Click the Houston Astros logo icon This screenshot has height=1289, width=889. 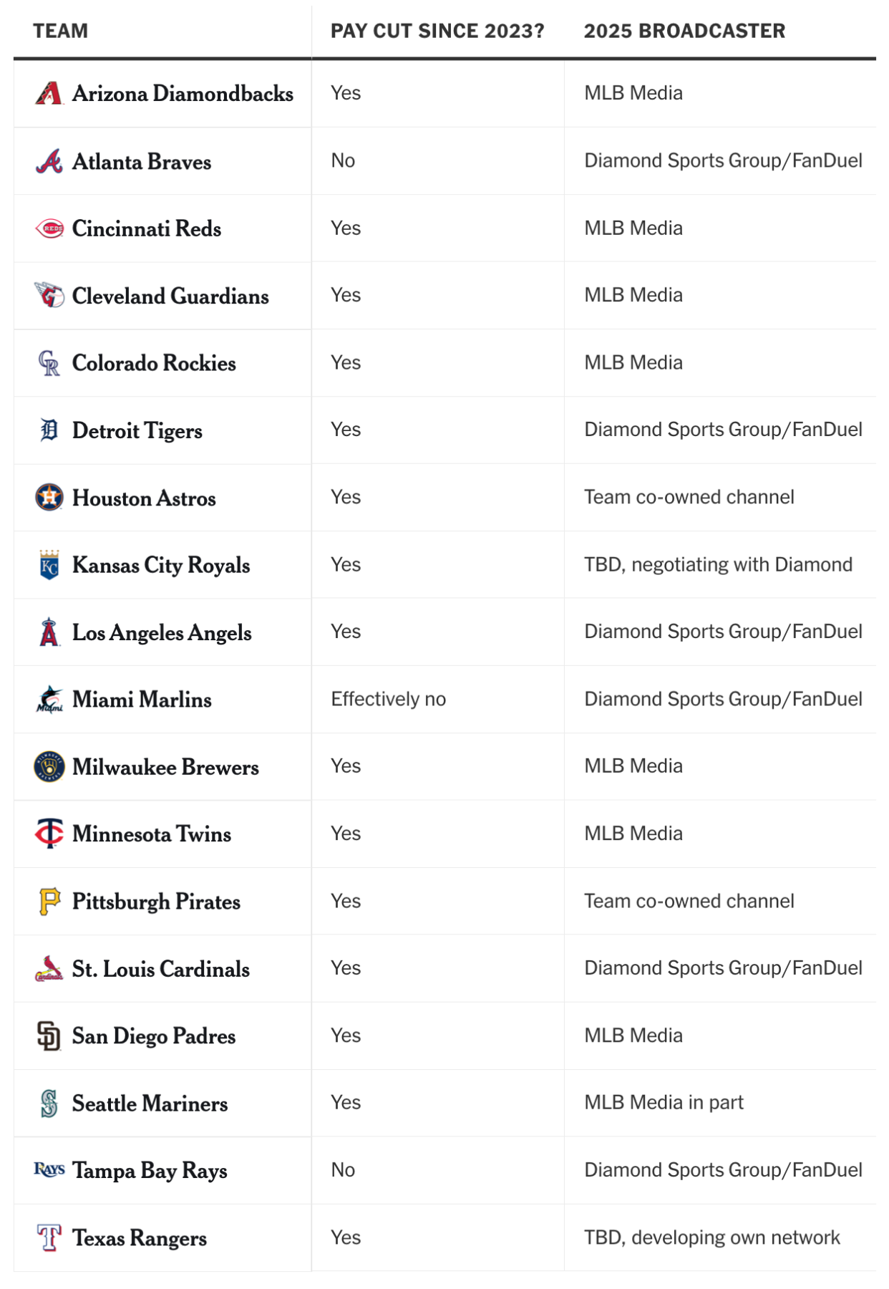pos(49,497)
